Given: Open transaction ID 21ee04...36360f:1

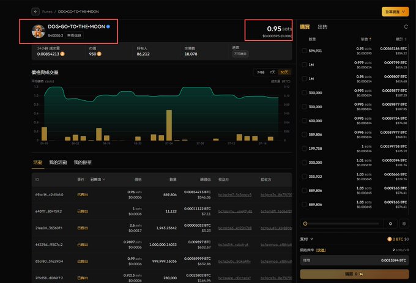Looking at the screenshot, I should 48,228.
